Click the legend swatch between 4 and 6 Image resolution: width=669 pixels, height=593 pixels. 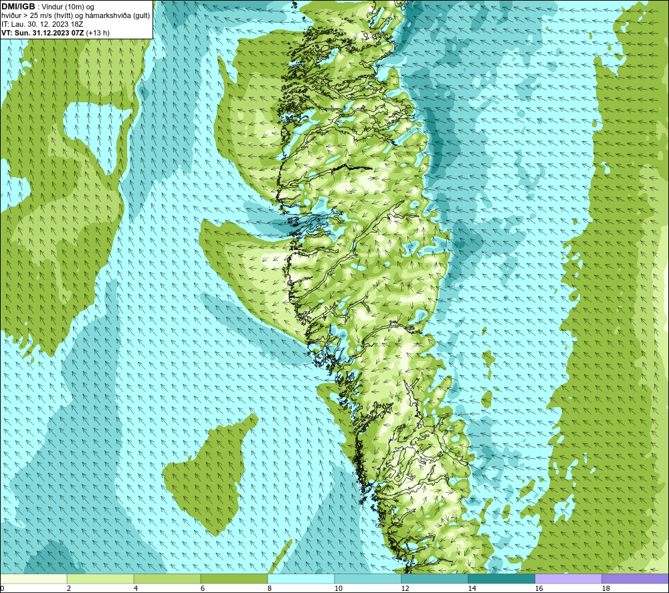(x=167, y=578)
